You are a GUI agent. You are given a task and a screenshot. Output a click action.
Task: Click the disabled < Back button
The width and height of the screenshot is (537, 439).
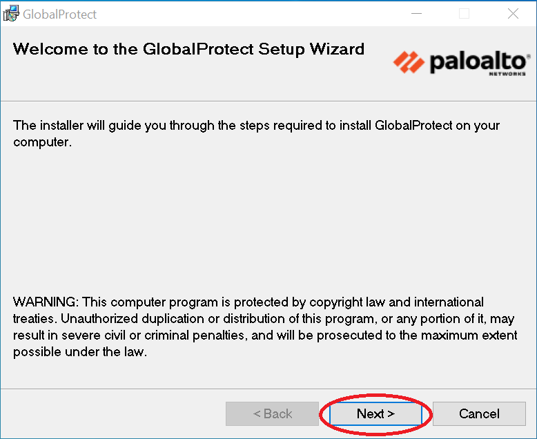[x=272, y=413]
